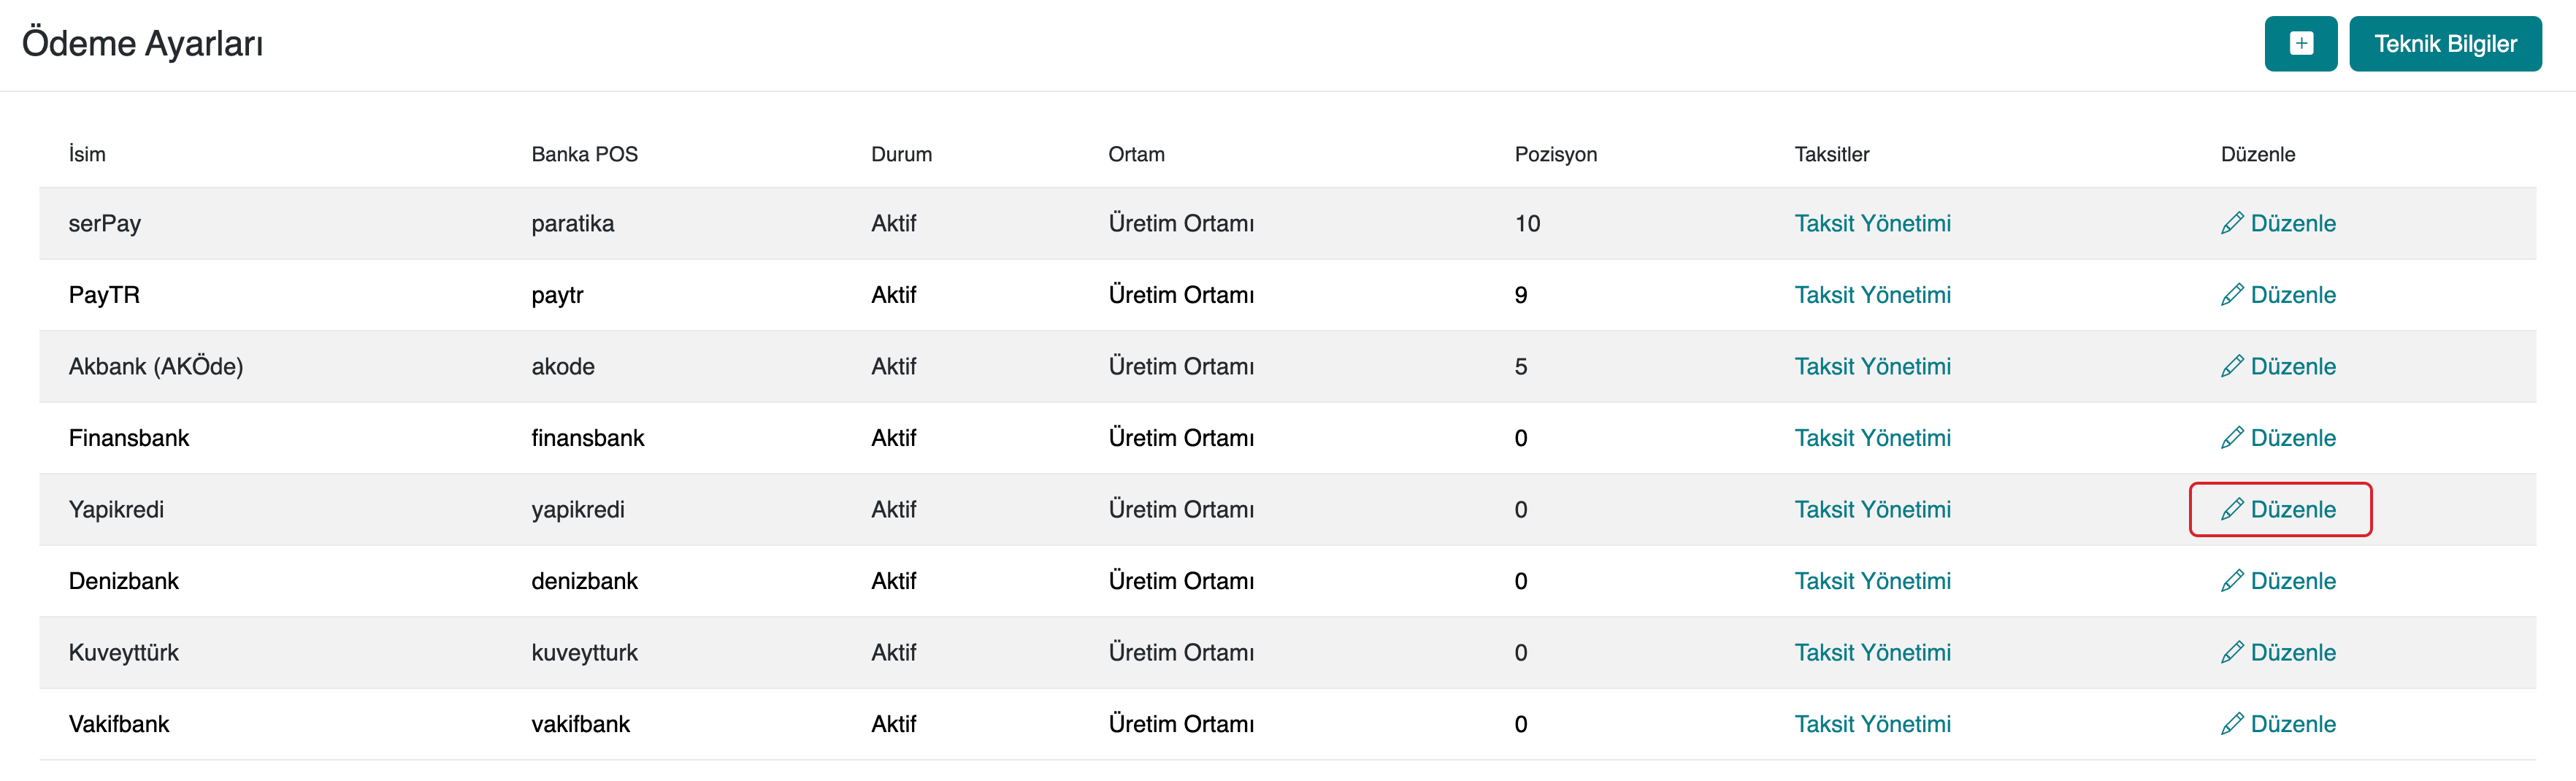This screenshot has width=2576, height=781.
Task: Open the Teknik Bilgiler page
Action: click(x=2444, y=44)
